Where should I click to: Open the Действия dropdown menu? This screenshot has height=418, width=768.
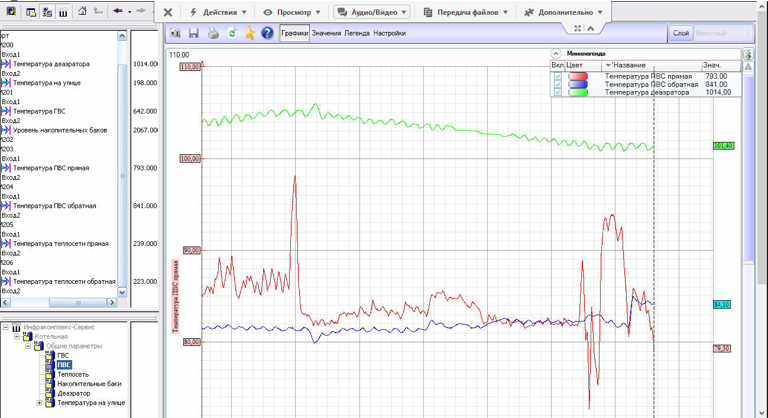coord(219,12)
